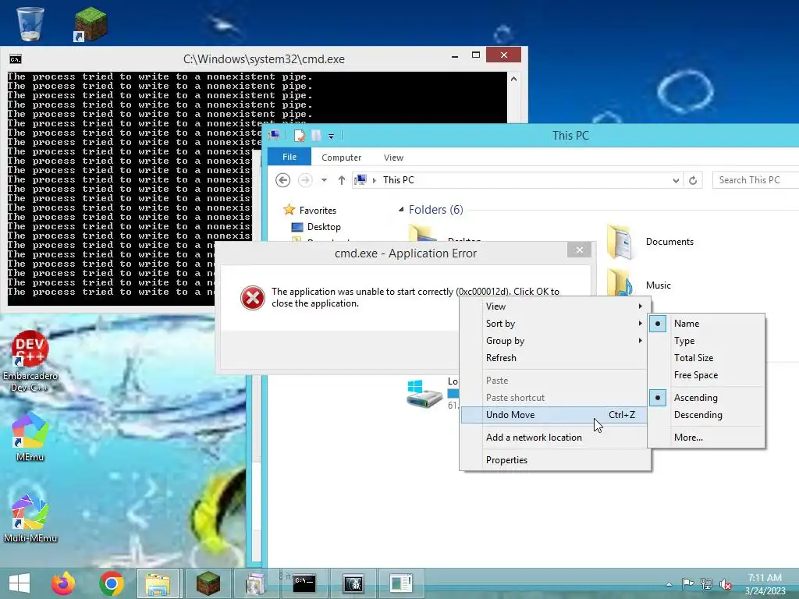Screen dimensions: 799x599
Task: Refresh the This PC address bar
Action: point(693,180)
